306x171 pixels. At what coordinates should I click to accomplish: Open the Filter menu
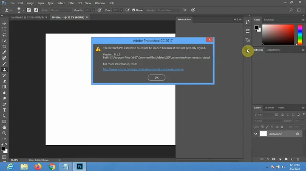[x=71, y=3]
